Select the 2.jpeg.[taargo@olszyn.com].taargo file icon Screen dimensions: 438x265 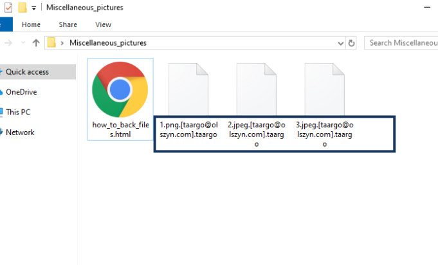tap(256, 89)
